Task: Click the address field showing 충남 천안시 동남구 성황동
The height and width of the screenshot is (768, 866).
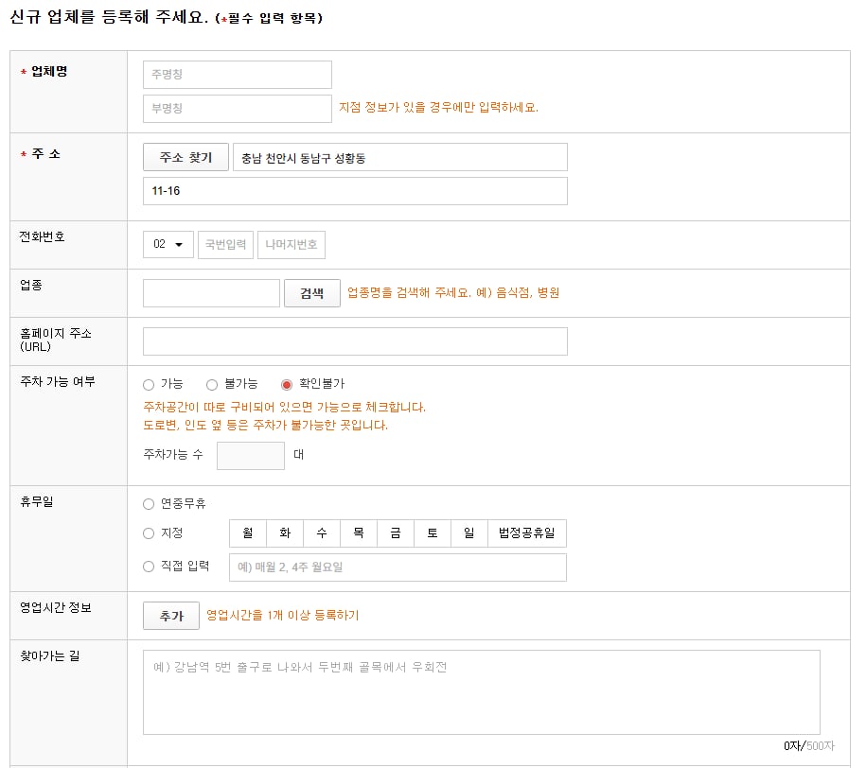Action: click(399, 157)
